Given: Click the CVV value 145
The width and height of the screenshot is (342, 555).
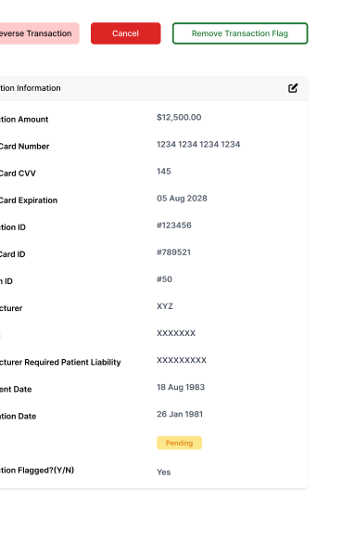Looking at the screenshot, I should click(164, 172).
